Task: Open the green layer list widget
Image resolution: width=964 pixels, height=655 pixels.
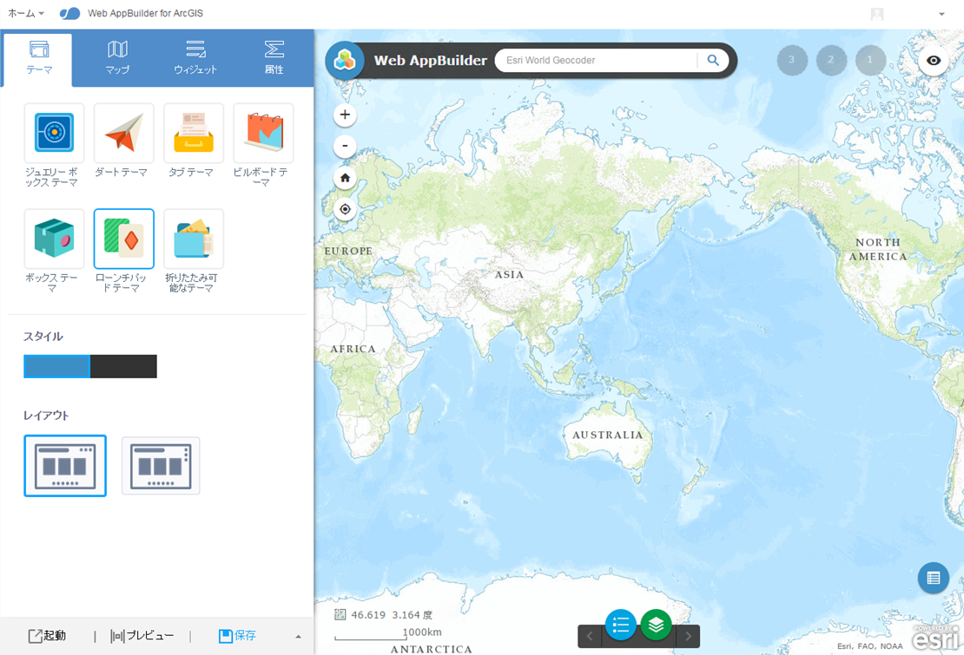Action: pyautogui.click(x=656, y=625)
